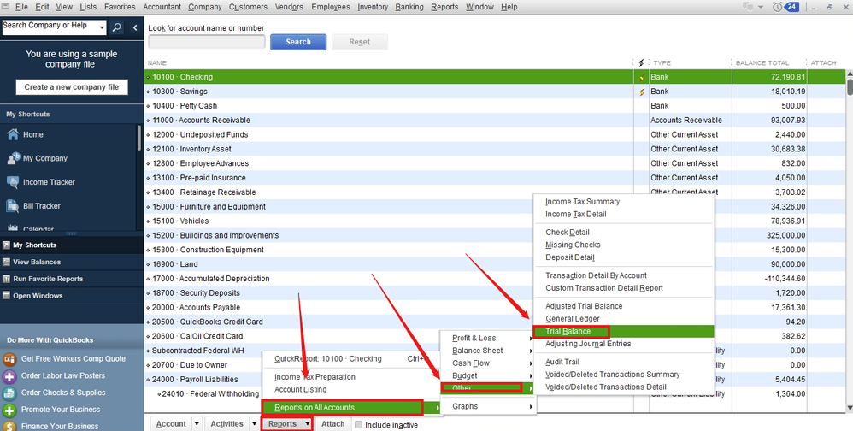The image size is (853, 431).
Task: Select the 11000 Accounts Receivable row
Action: [495, 121]
